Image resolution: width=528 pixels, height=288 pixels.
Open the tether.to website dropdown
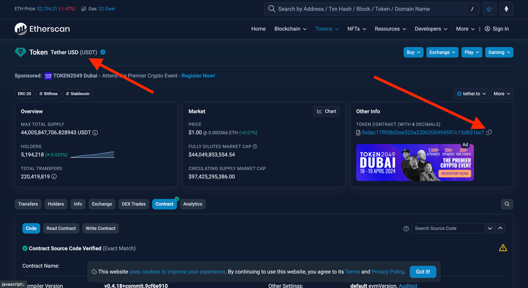point(471,94)
